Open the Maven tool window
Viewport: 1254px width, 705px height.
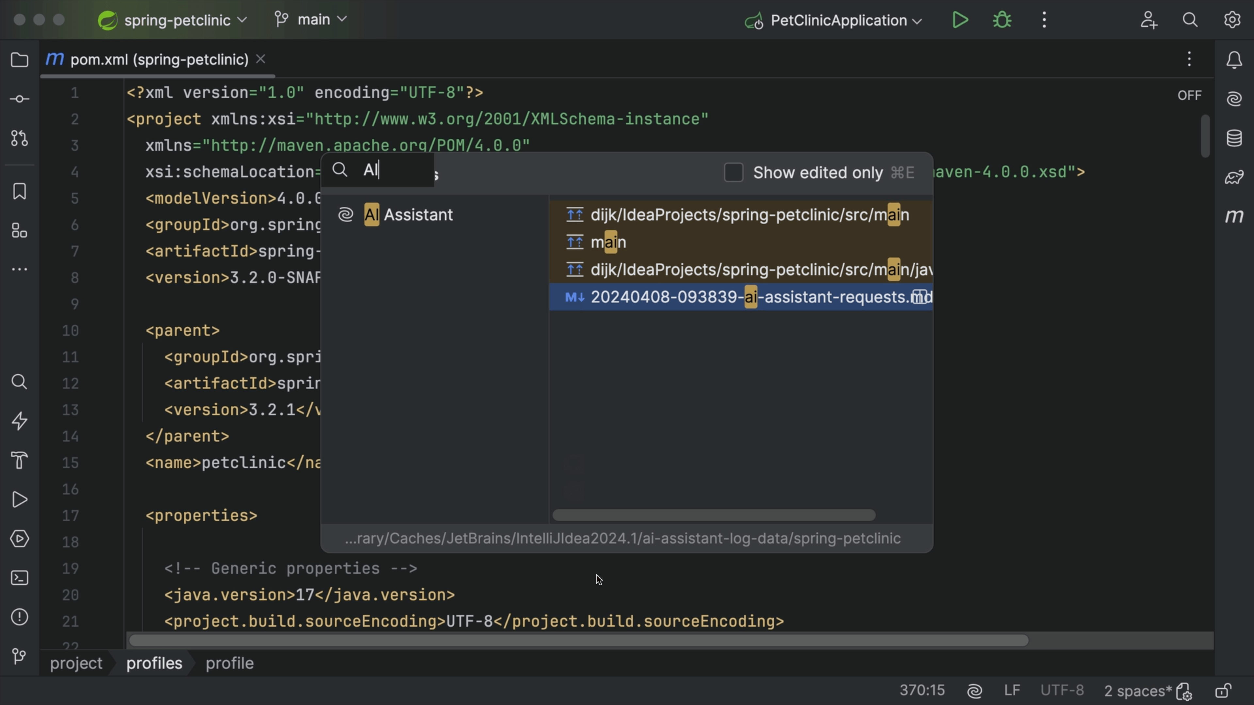[1234, 216]
